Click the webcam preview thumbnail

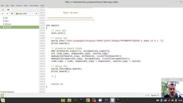coord(172,90)
